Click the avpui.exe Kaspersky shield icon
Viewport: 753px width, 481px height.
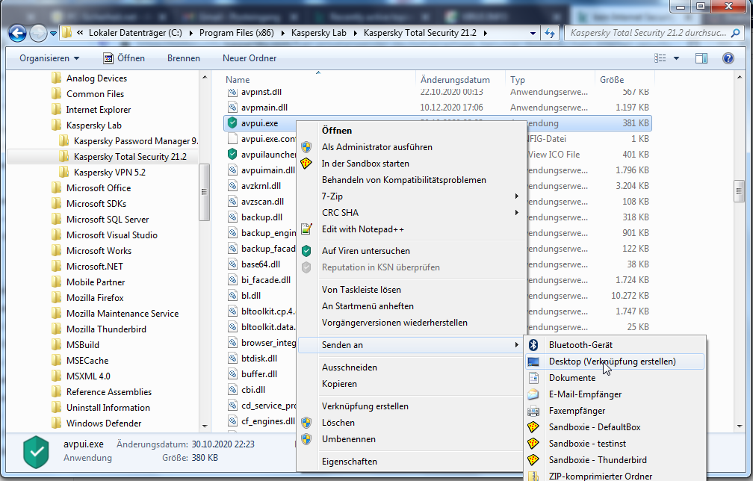232,123
